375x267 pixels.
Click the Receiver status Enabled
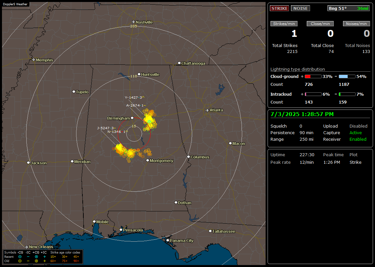pos(358,139)
